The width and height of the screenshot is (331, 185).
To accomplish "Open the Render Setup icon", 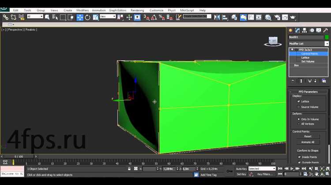I will point(277,17).
